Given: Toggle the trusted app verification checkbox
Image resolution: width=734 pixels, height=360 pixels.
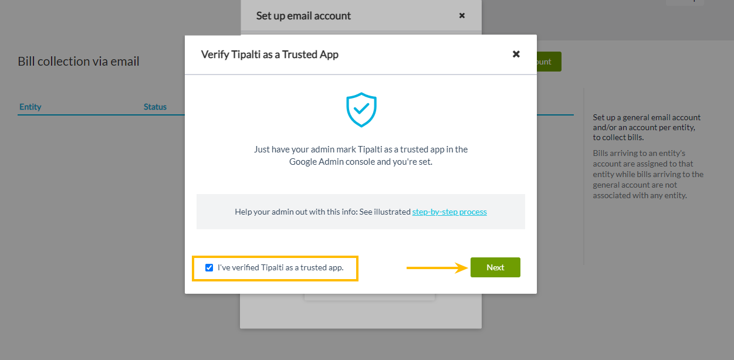Looking at the screenshot, I should point(209,267).
